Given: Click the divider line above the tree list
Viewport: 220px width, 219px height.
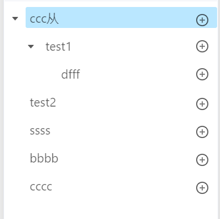Looking at the screenshot, I should [111, 1].
